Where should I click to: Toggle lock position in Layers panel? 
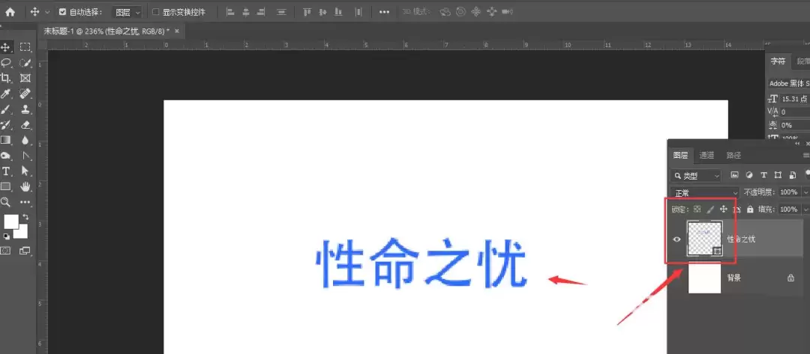(x=723, y=210)
